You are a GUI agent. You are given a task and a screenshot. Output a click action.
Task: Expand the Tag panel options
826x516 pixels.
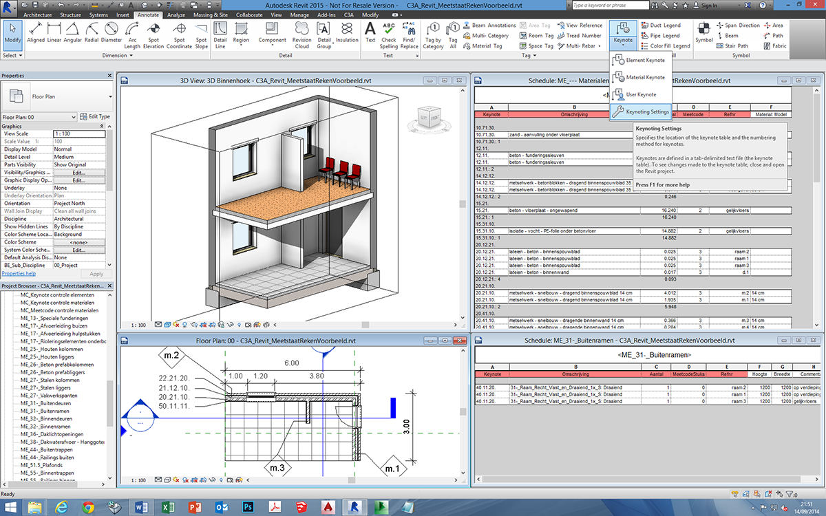(528, 55)
